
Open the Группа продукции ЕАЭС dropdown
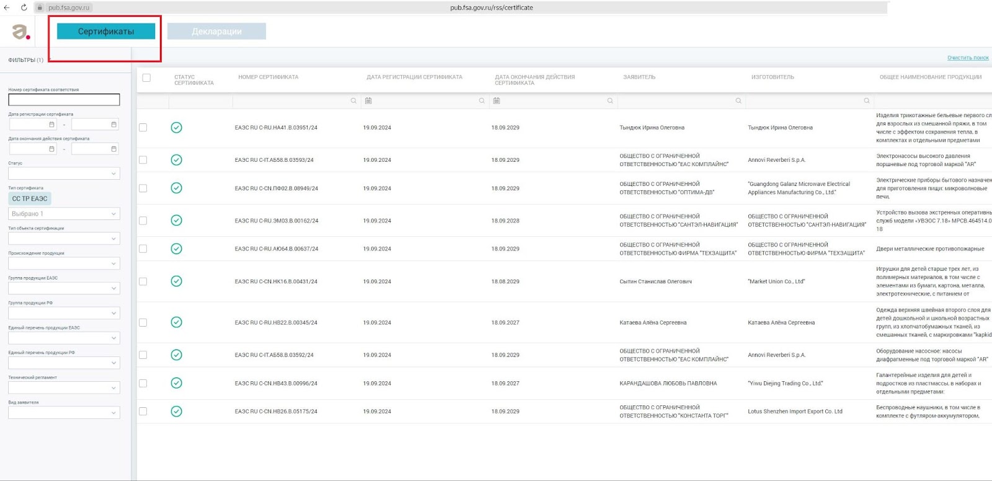64,288
